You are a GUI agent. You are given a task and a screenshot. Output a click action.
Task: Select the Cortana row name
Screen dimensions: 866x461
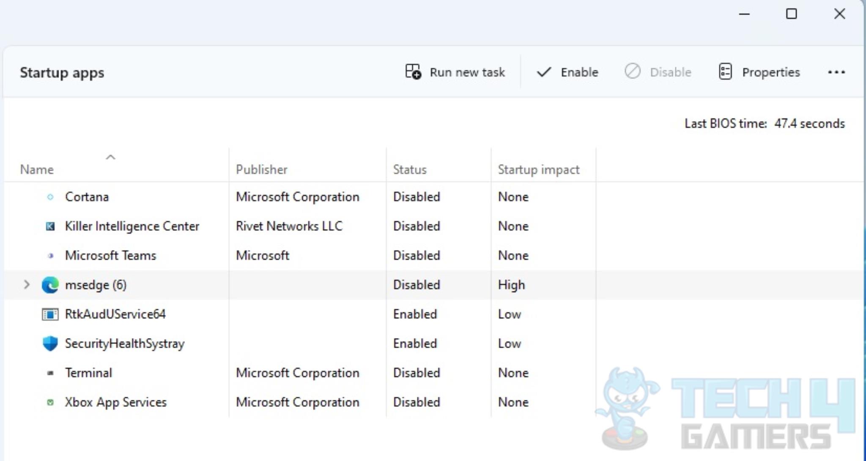coord(87,197)
